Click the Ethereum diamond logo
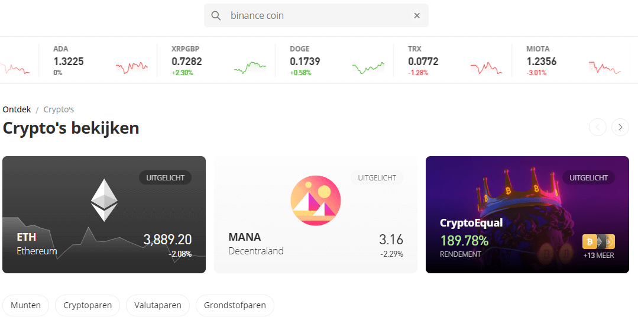 pos(104,200)
